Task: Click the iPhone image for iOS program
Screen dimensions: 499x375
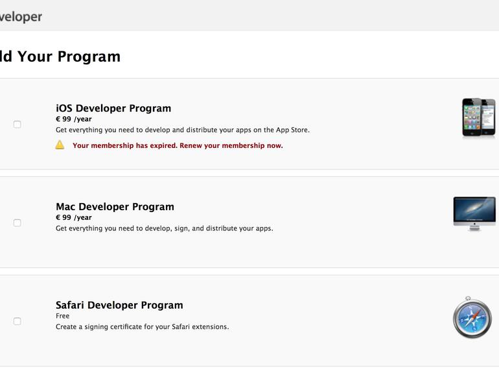Action: click(479, 118)
